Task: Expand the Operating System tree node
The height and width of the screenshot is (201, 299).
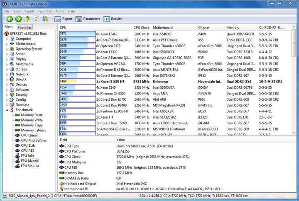Action: 7,49
